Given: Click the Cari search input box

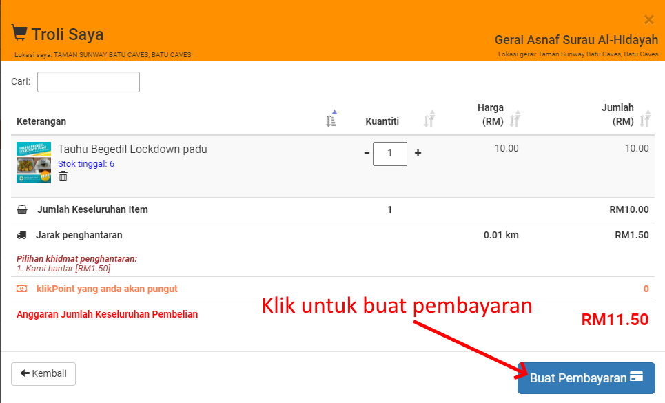Looking at the screenshot, I should pos(88,82).
